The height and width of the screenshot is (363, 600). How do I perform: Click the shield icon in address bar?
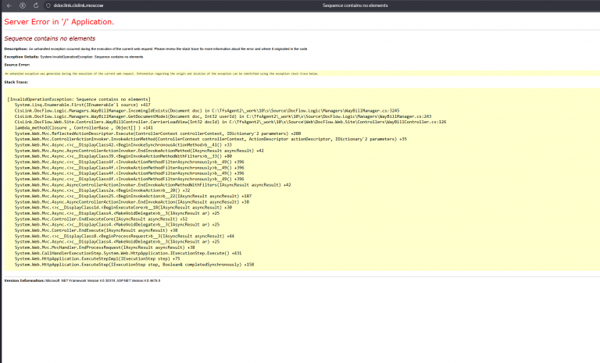pyautogui.click(x=48, y=5)
